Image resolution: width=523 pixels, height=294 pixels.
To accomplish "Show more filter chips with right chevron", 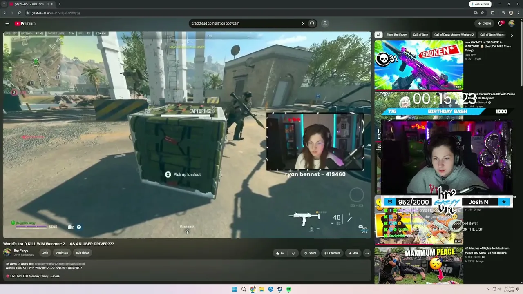I will 512,35.
